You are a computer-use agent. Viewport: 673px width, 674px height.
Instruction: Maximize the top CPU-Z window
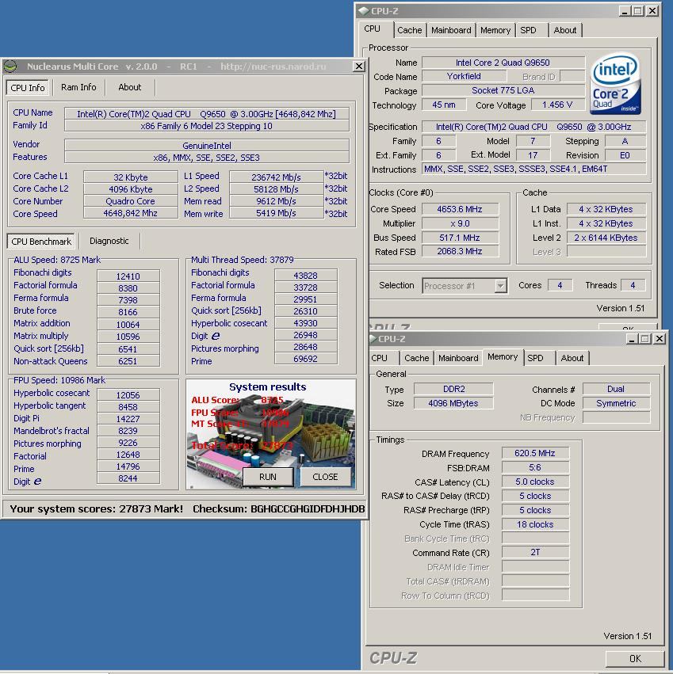(639, 11)
